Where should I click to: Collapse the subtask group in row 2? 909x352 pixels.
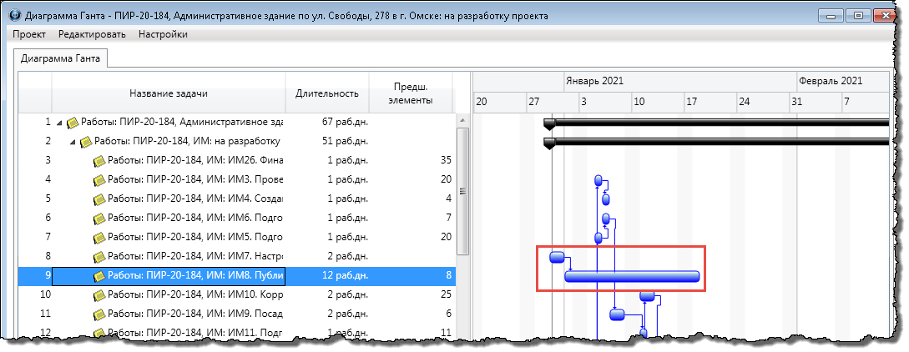(73, 142)
